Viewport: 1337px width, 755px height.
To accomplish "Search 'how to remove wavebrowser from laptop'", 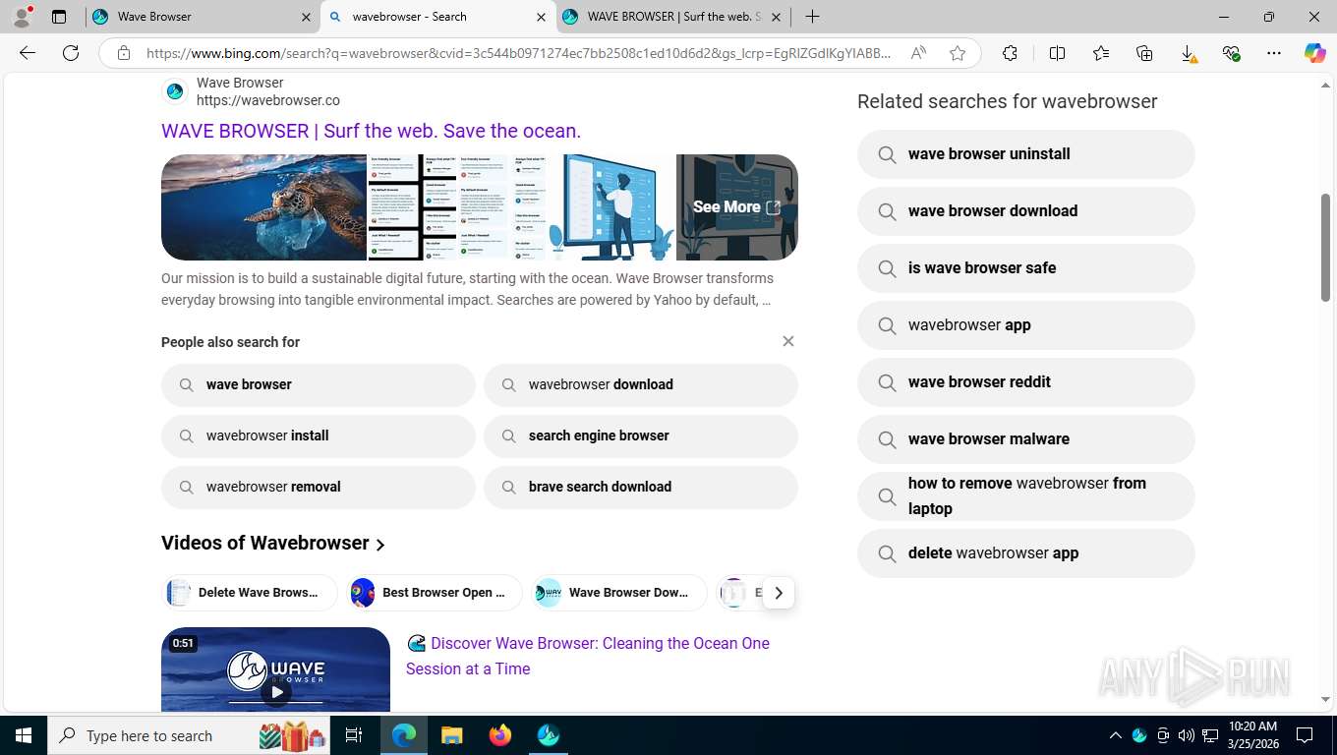I will click(x=1026, y=496).
